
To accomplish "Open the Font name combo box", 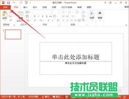I will (43, 12).
